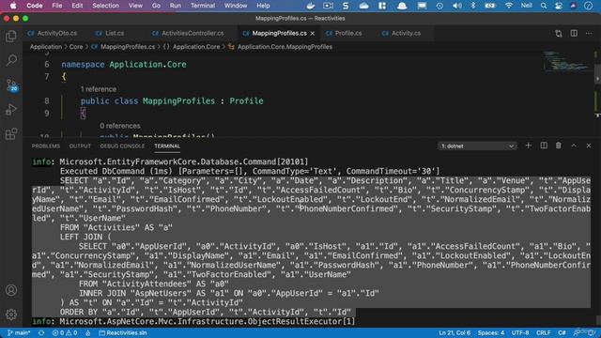Click the Application breadcrumb segment

[x=46, y=47]
